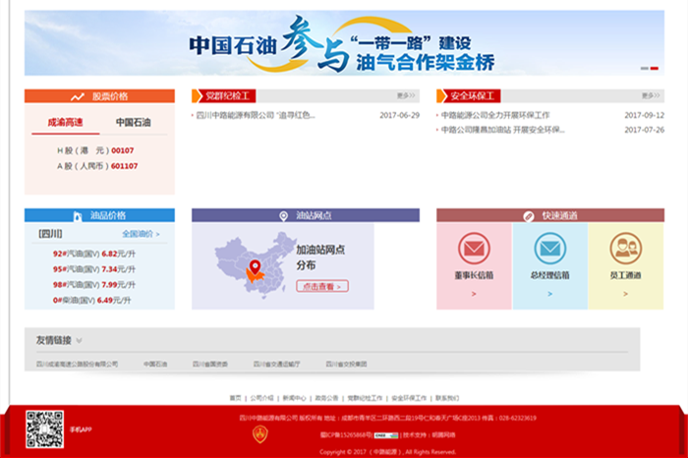
Task: Click the stock chart icon beside 股票价格
Action: tap(78, 96)
